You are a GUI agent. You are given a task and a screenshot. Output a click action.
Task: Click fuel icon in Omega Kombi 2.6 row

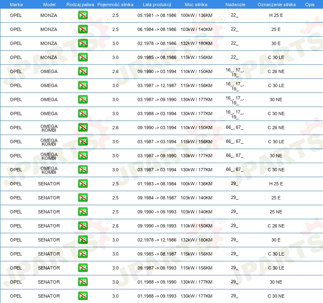tap(83, 128)
